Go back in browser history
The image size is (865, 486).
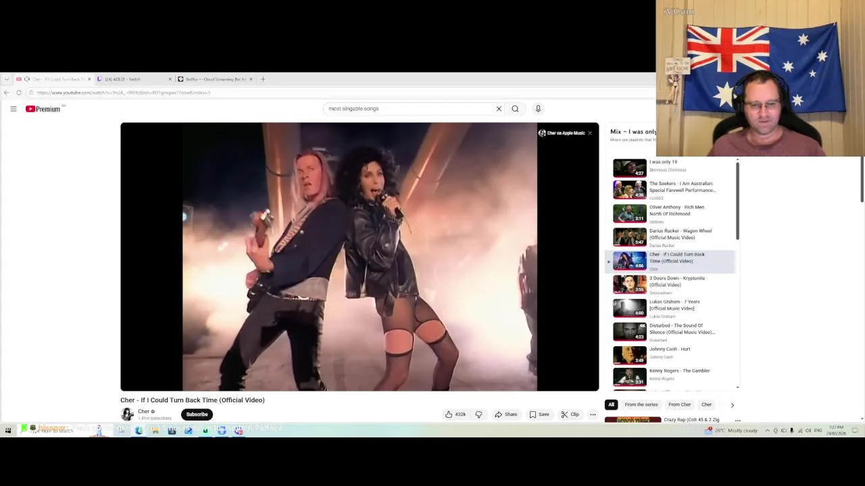point(7,92)
